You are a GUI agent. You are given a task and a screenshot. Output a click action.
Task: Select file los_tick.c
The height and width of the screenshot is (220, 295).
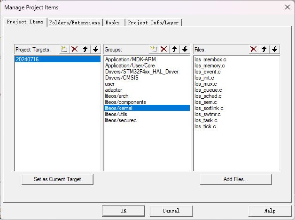[236, 126]
